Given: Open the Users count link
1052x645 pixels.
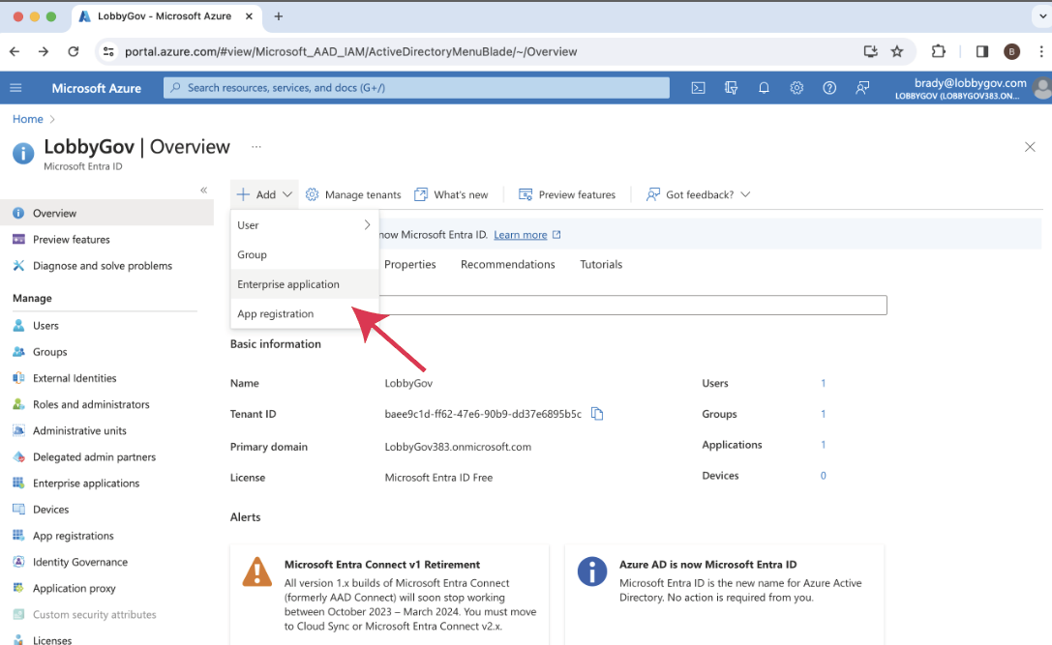Looking at the screenshot, I should pos(824,384).
